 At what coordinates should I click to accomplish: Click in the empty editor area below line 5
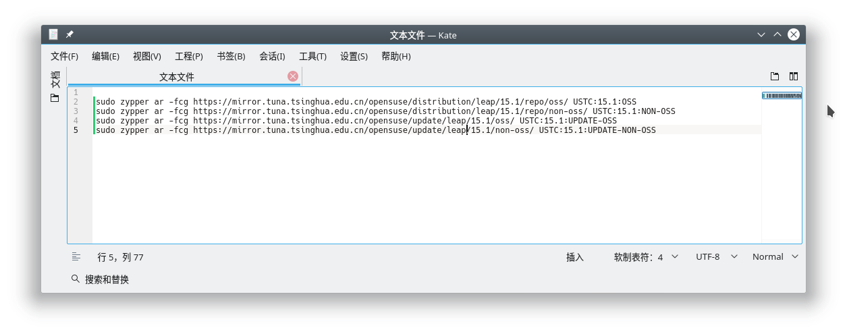click(x=427, y=189)
